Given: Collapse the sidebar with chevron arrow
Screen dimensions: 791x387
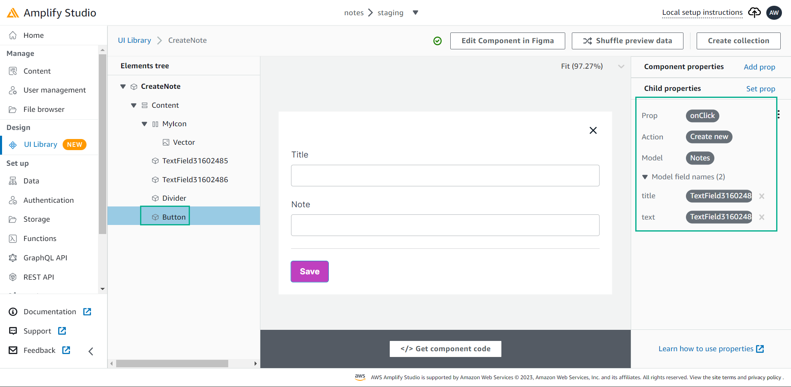Looking at the screenshot, I should point(91,351).
